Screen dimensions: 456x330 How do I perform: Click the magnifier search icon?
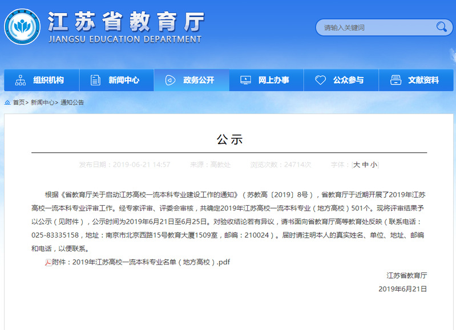(441, 27)
